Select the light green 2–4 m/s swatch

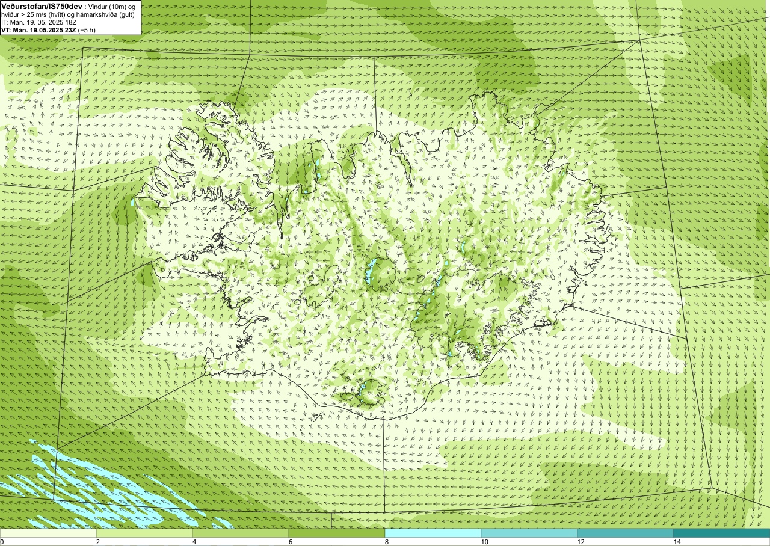click(x=144, y=533)
